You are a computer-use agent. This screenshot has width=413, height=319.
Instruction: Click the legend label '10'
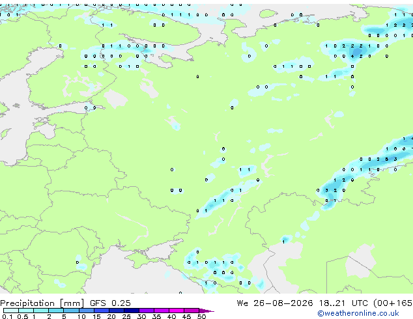[81, 316]
